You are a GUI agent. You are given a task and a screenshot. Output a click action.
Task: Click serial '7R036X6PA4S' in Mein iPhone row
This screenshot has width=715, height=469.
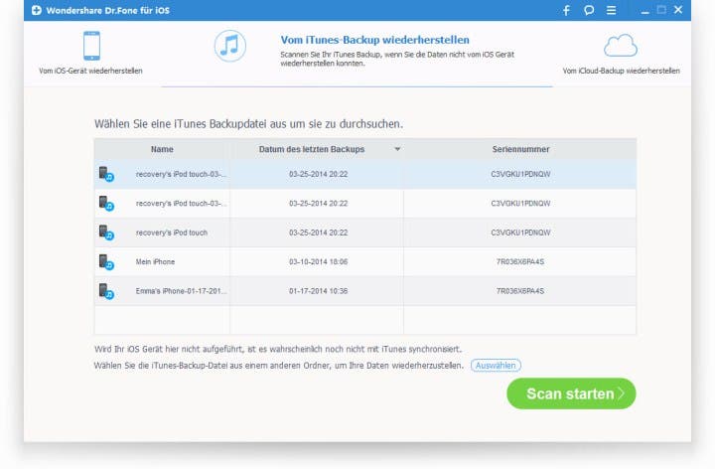pyautogui.click(x=520, y=262)
